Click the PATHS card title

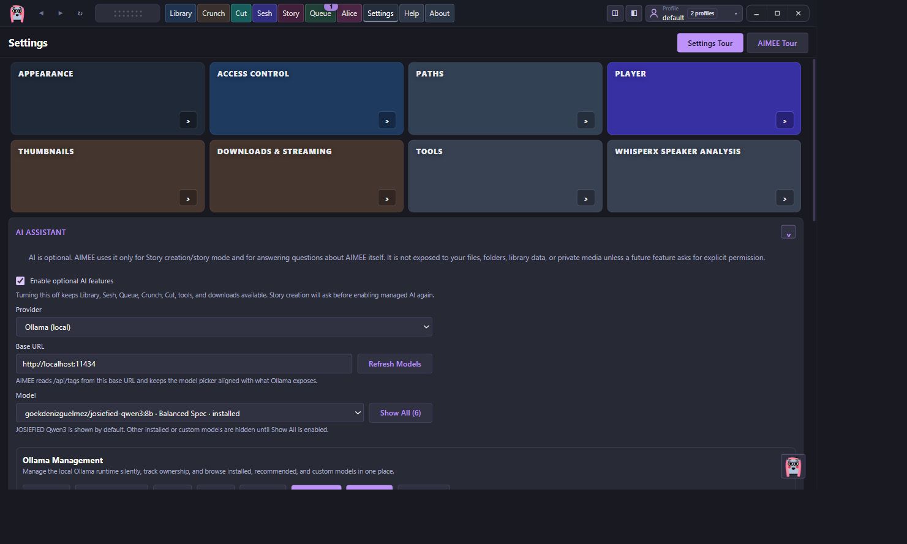(430, 73)
